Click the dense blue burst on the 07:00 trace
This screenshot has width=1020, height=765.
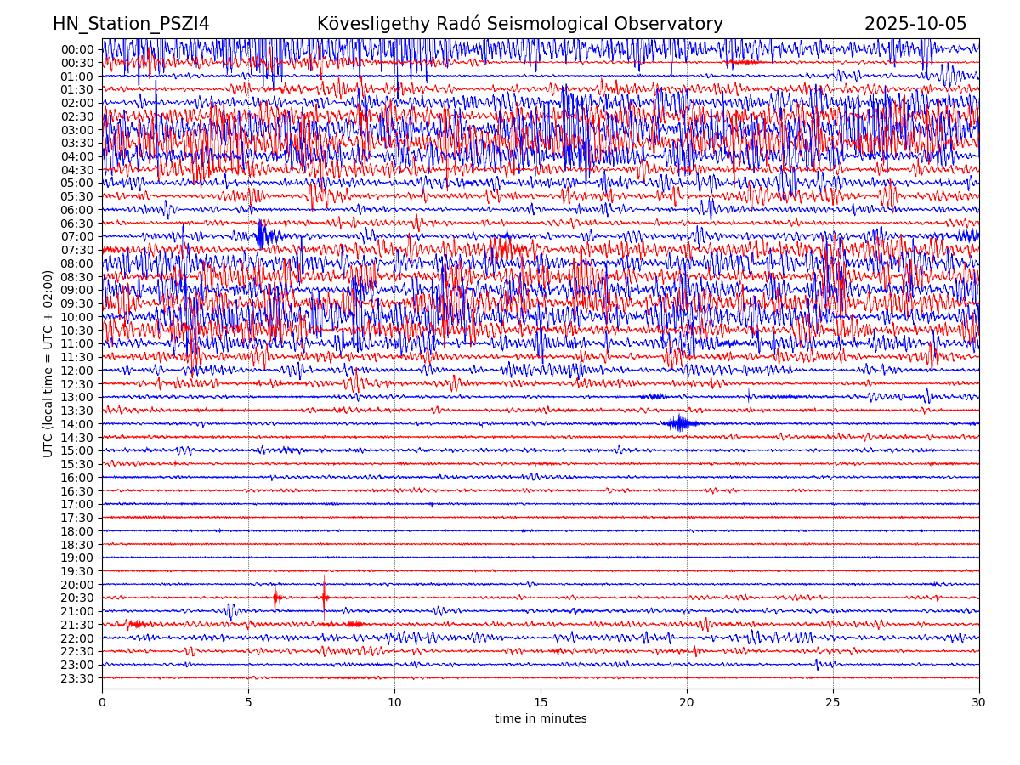[262, 235]
